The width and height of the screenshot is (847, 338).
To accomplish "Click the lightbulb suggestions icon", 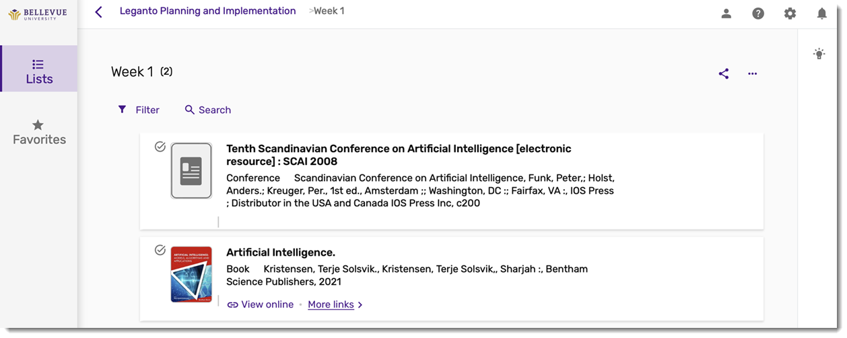I will pyautogui.click(x=819, y=54).
